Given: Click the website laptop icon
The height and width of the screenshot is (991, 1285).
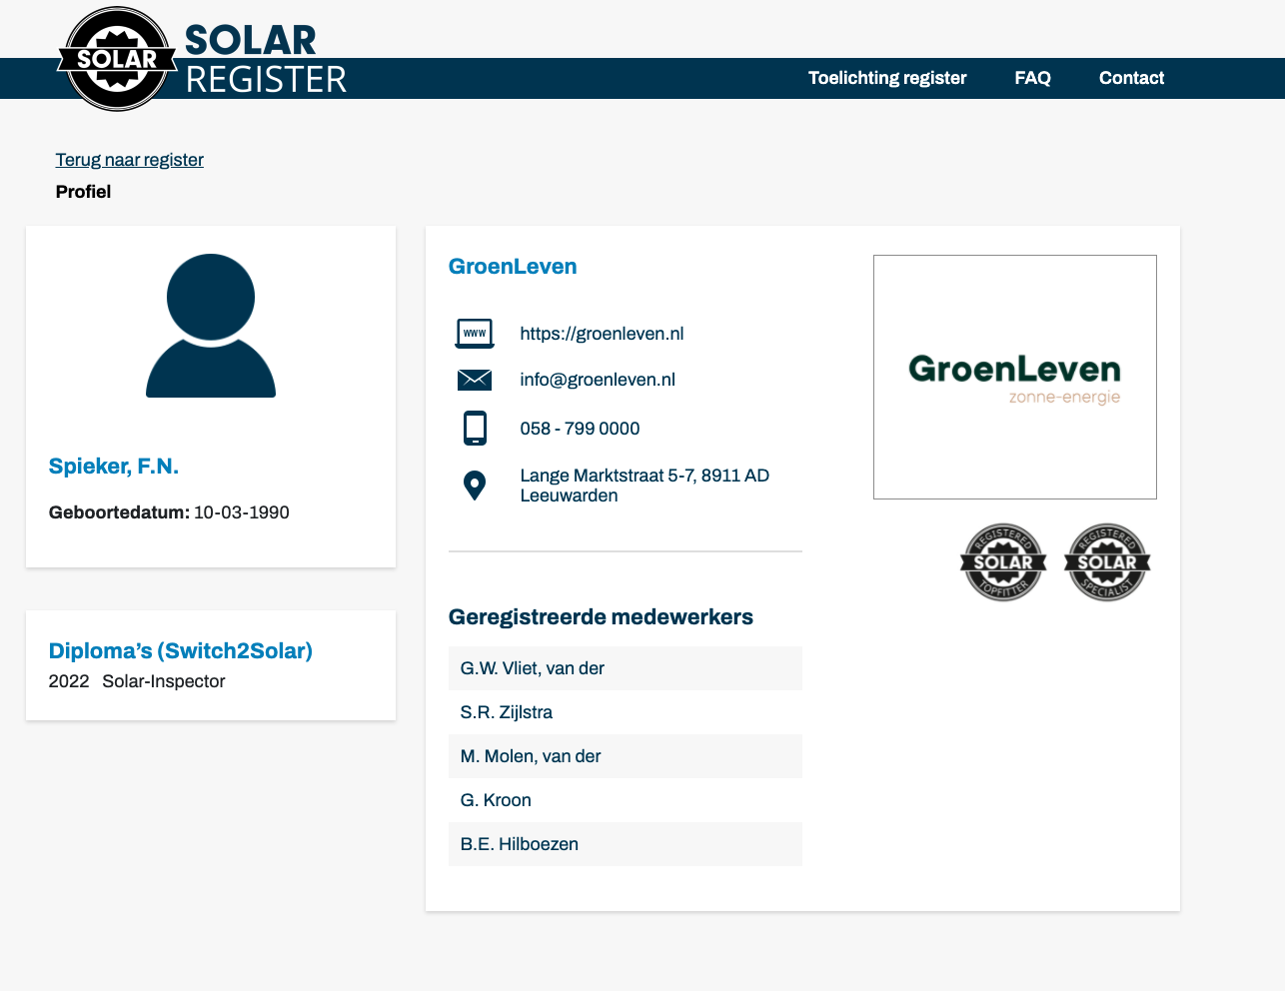Looking at the screenshot, I should coord(475,334).
